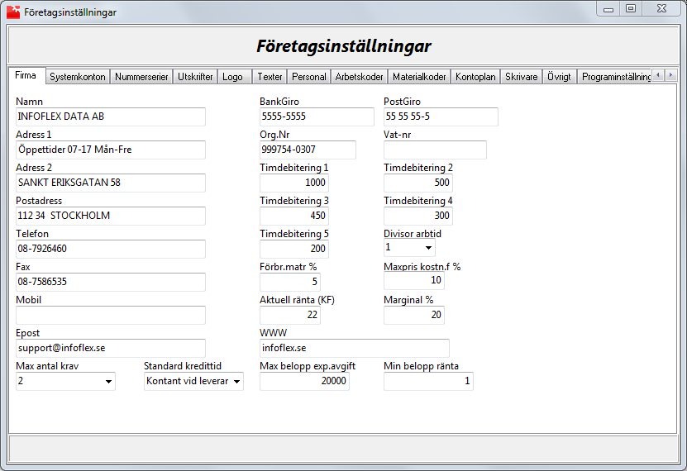Click the Timdebitering 2 field
This screenshot has width=687, height=471.
pos(418,183)
